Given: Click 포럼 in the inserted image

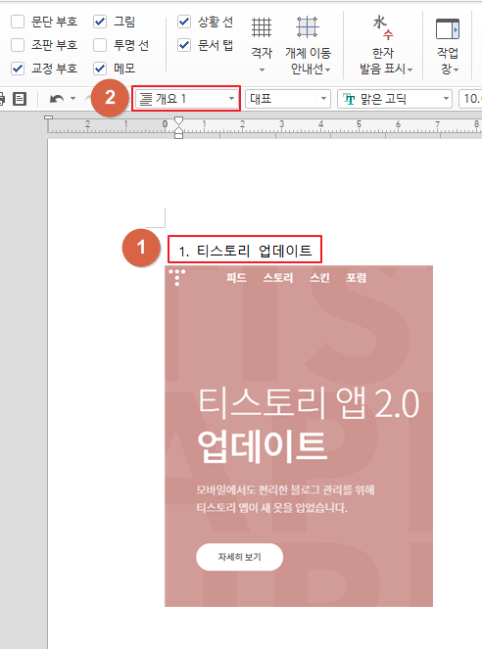Looking at the screenshot, I should coord(357,278).
